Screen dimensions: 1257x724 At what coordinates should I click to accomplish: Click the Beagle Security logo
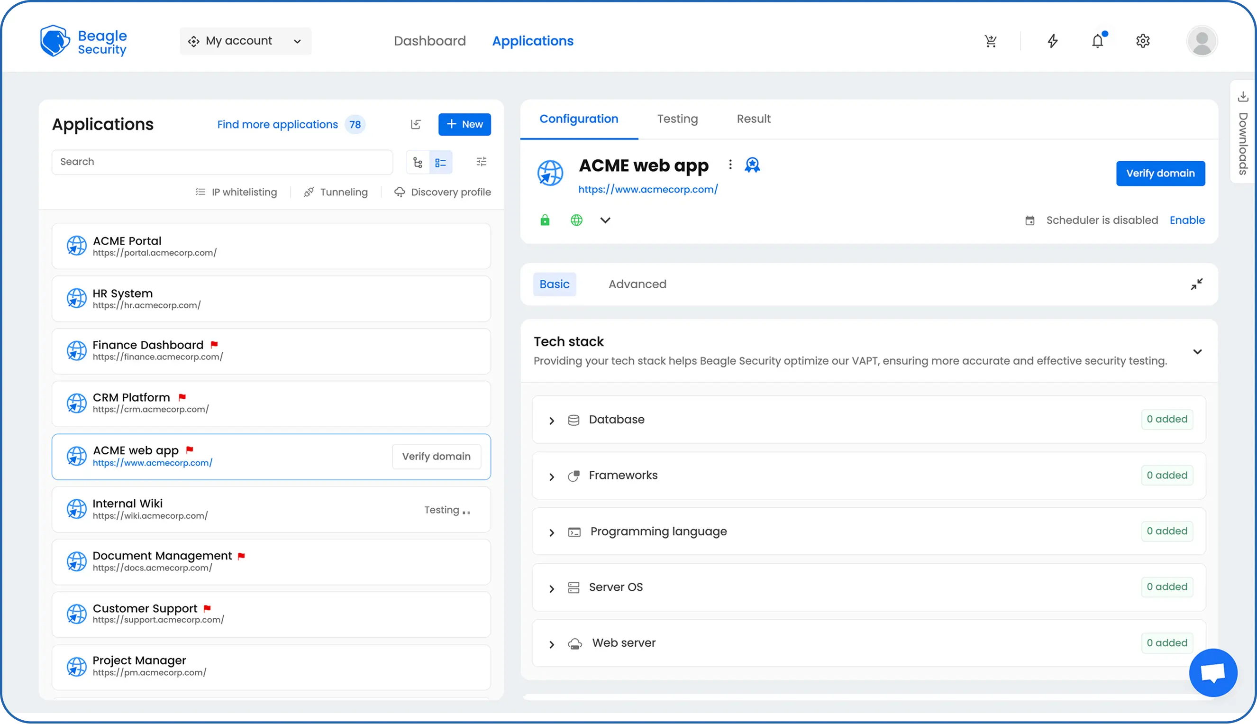[x=83, y=41]
